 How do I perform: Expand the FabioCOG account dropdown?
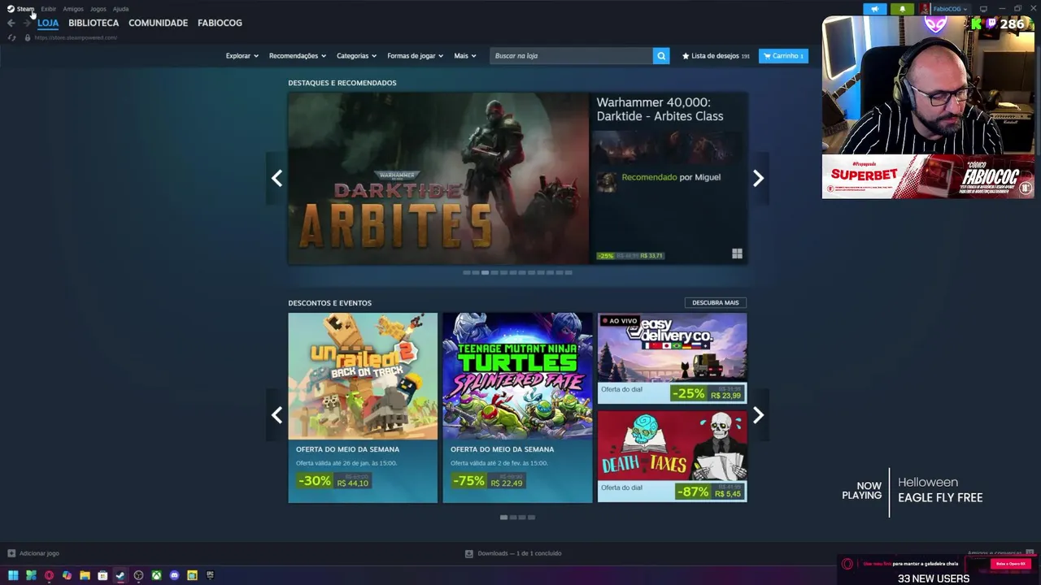[x=949, y=9]
